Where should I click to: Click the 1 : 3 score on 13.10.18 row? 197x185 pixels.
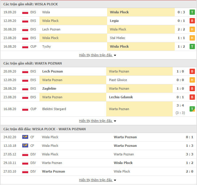[x=190, y=146]
